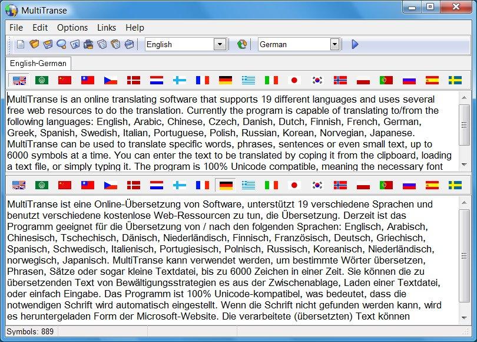
Task: Select China flag in target flag row
Action: [65, 185]
